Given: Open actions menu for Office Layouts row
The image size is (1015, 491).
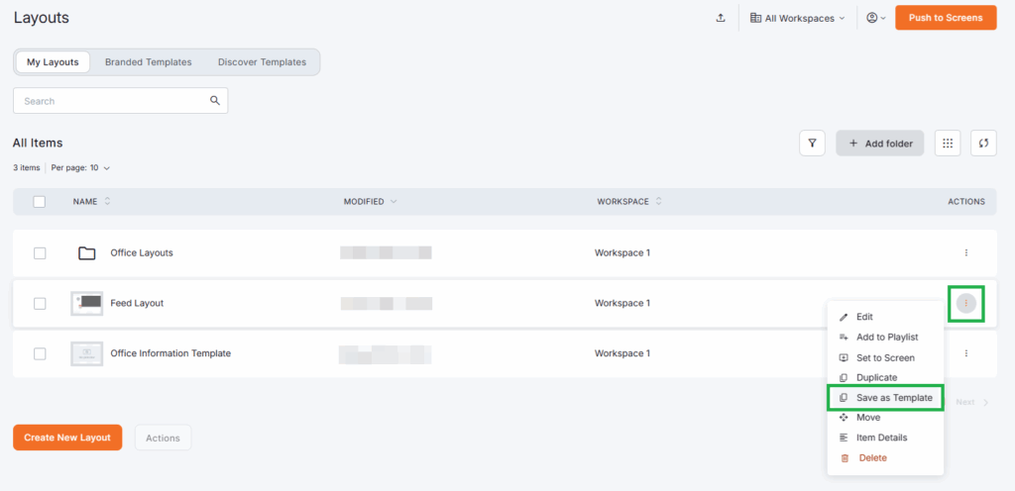Looking at the screenshot, I should (x=965, y=253).
